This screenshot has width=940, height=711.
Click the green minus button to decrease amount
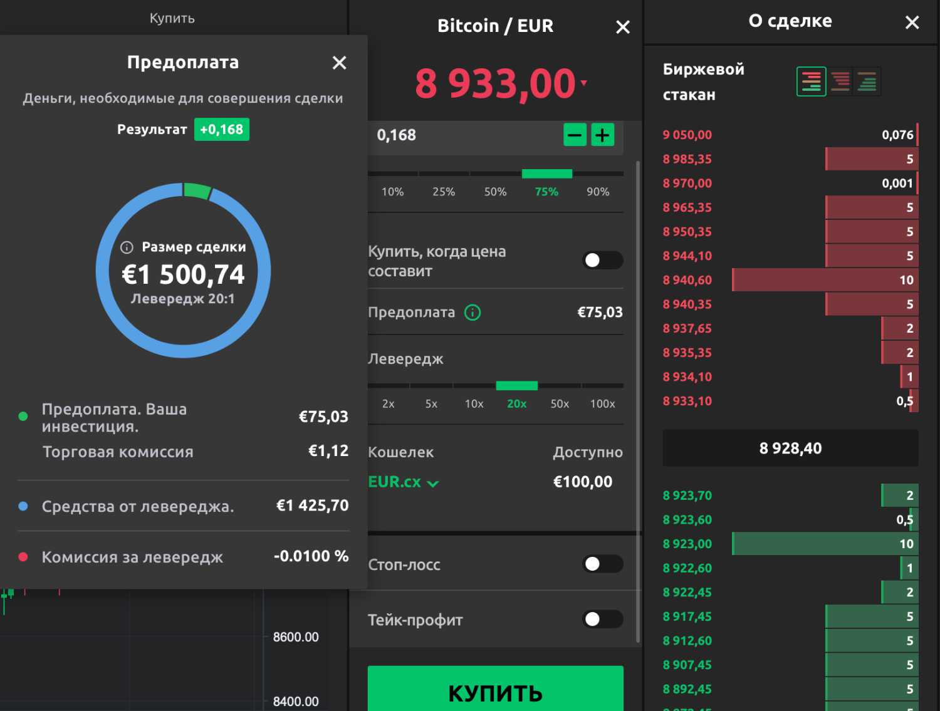575,135
